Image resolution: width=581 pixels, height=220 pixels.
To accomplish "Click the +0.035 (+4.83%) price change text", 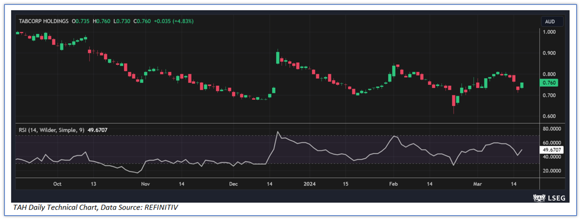I will click(x=173, y=21).
